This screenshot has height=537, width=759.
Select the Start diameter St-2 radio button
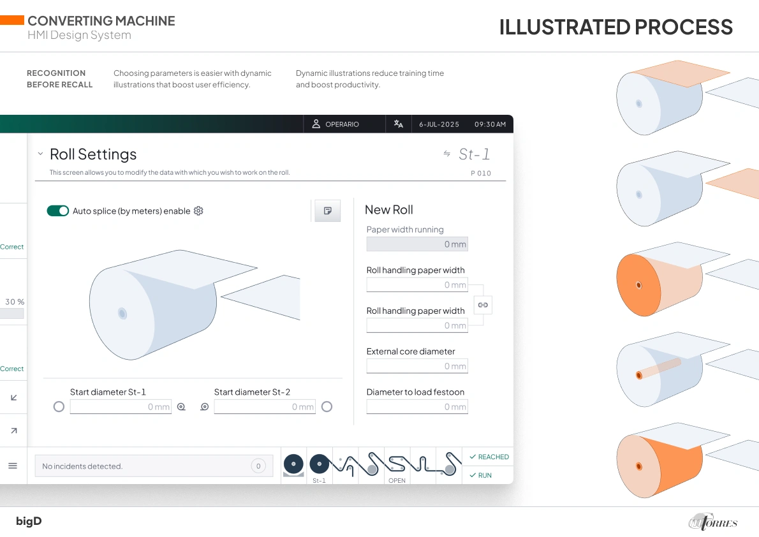(x=327, y=407)
